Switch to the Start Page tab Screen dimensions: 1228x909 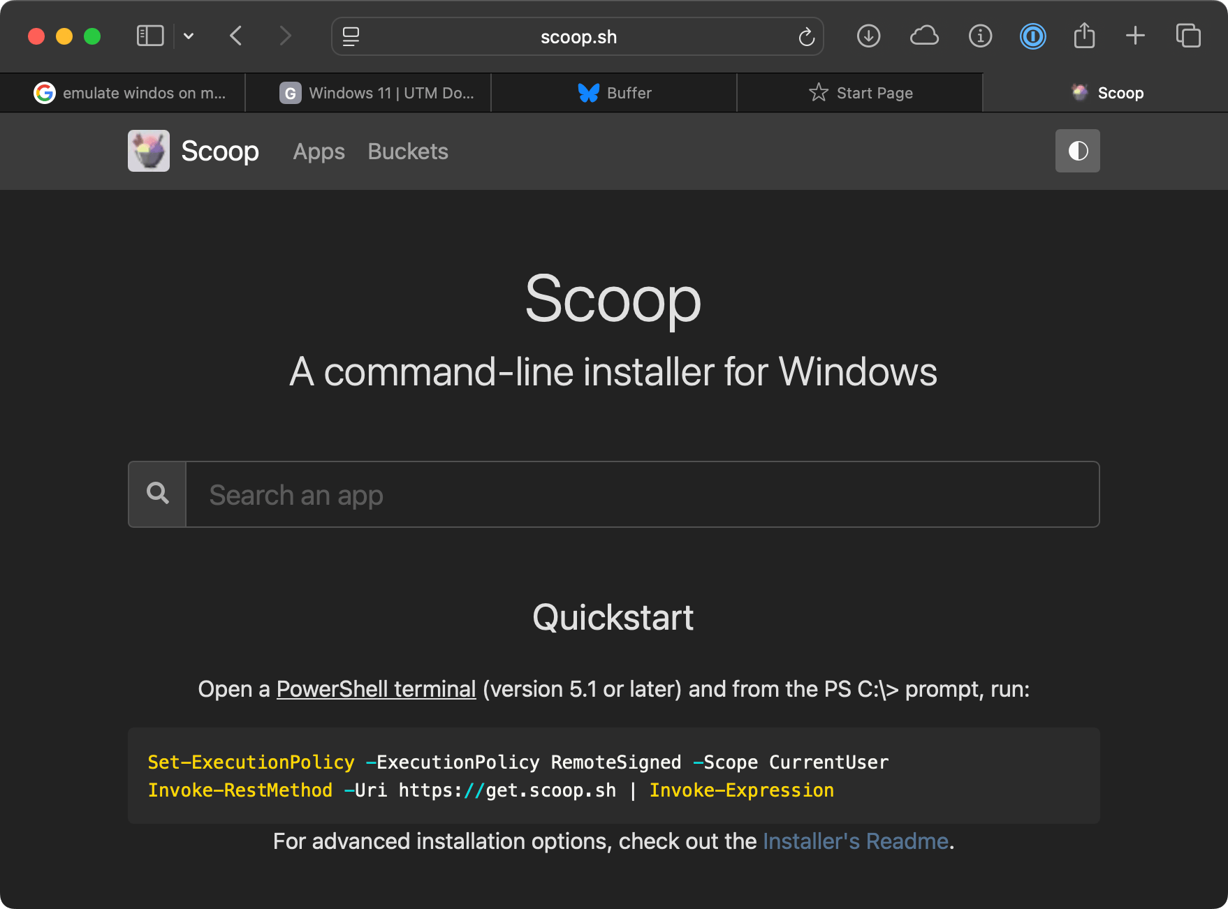pos(860,93)
